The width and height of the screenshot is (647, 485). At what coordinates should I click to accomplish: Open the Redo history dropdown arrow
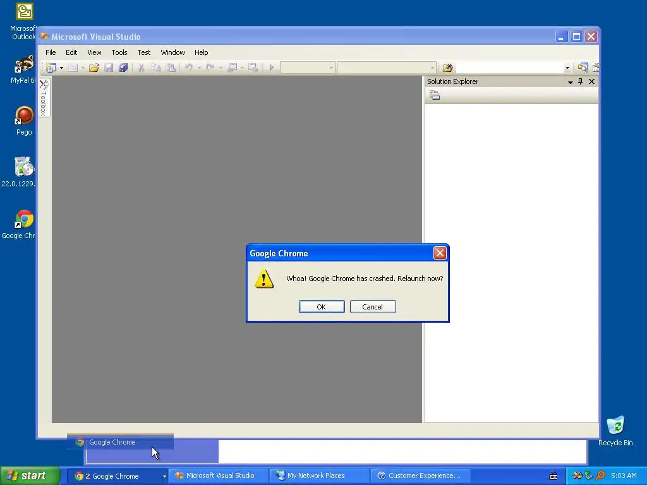pyautogui.click(x=221, y=68)
